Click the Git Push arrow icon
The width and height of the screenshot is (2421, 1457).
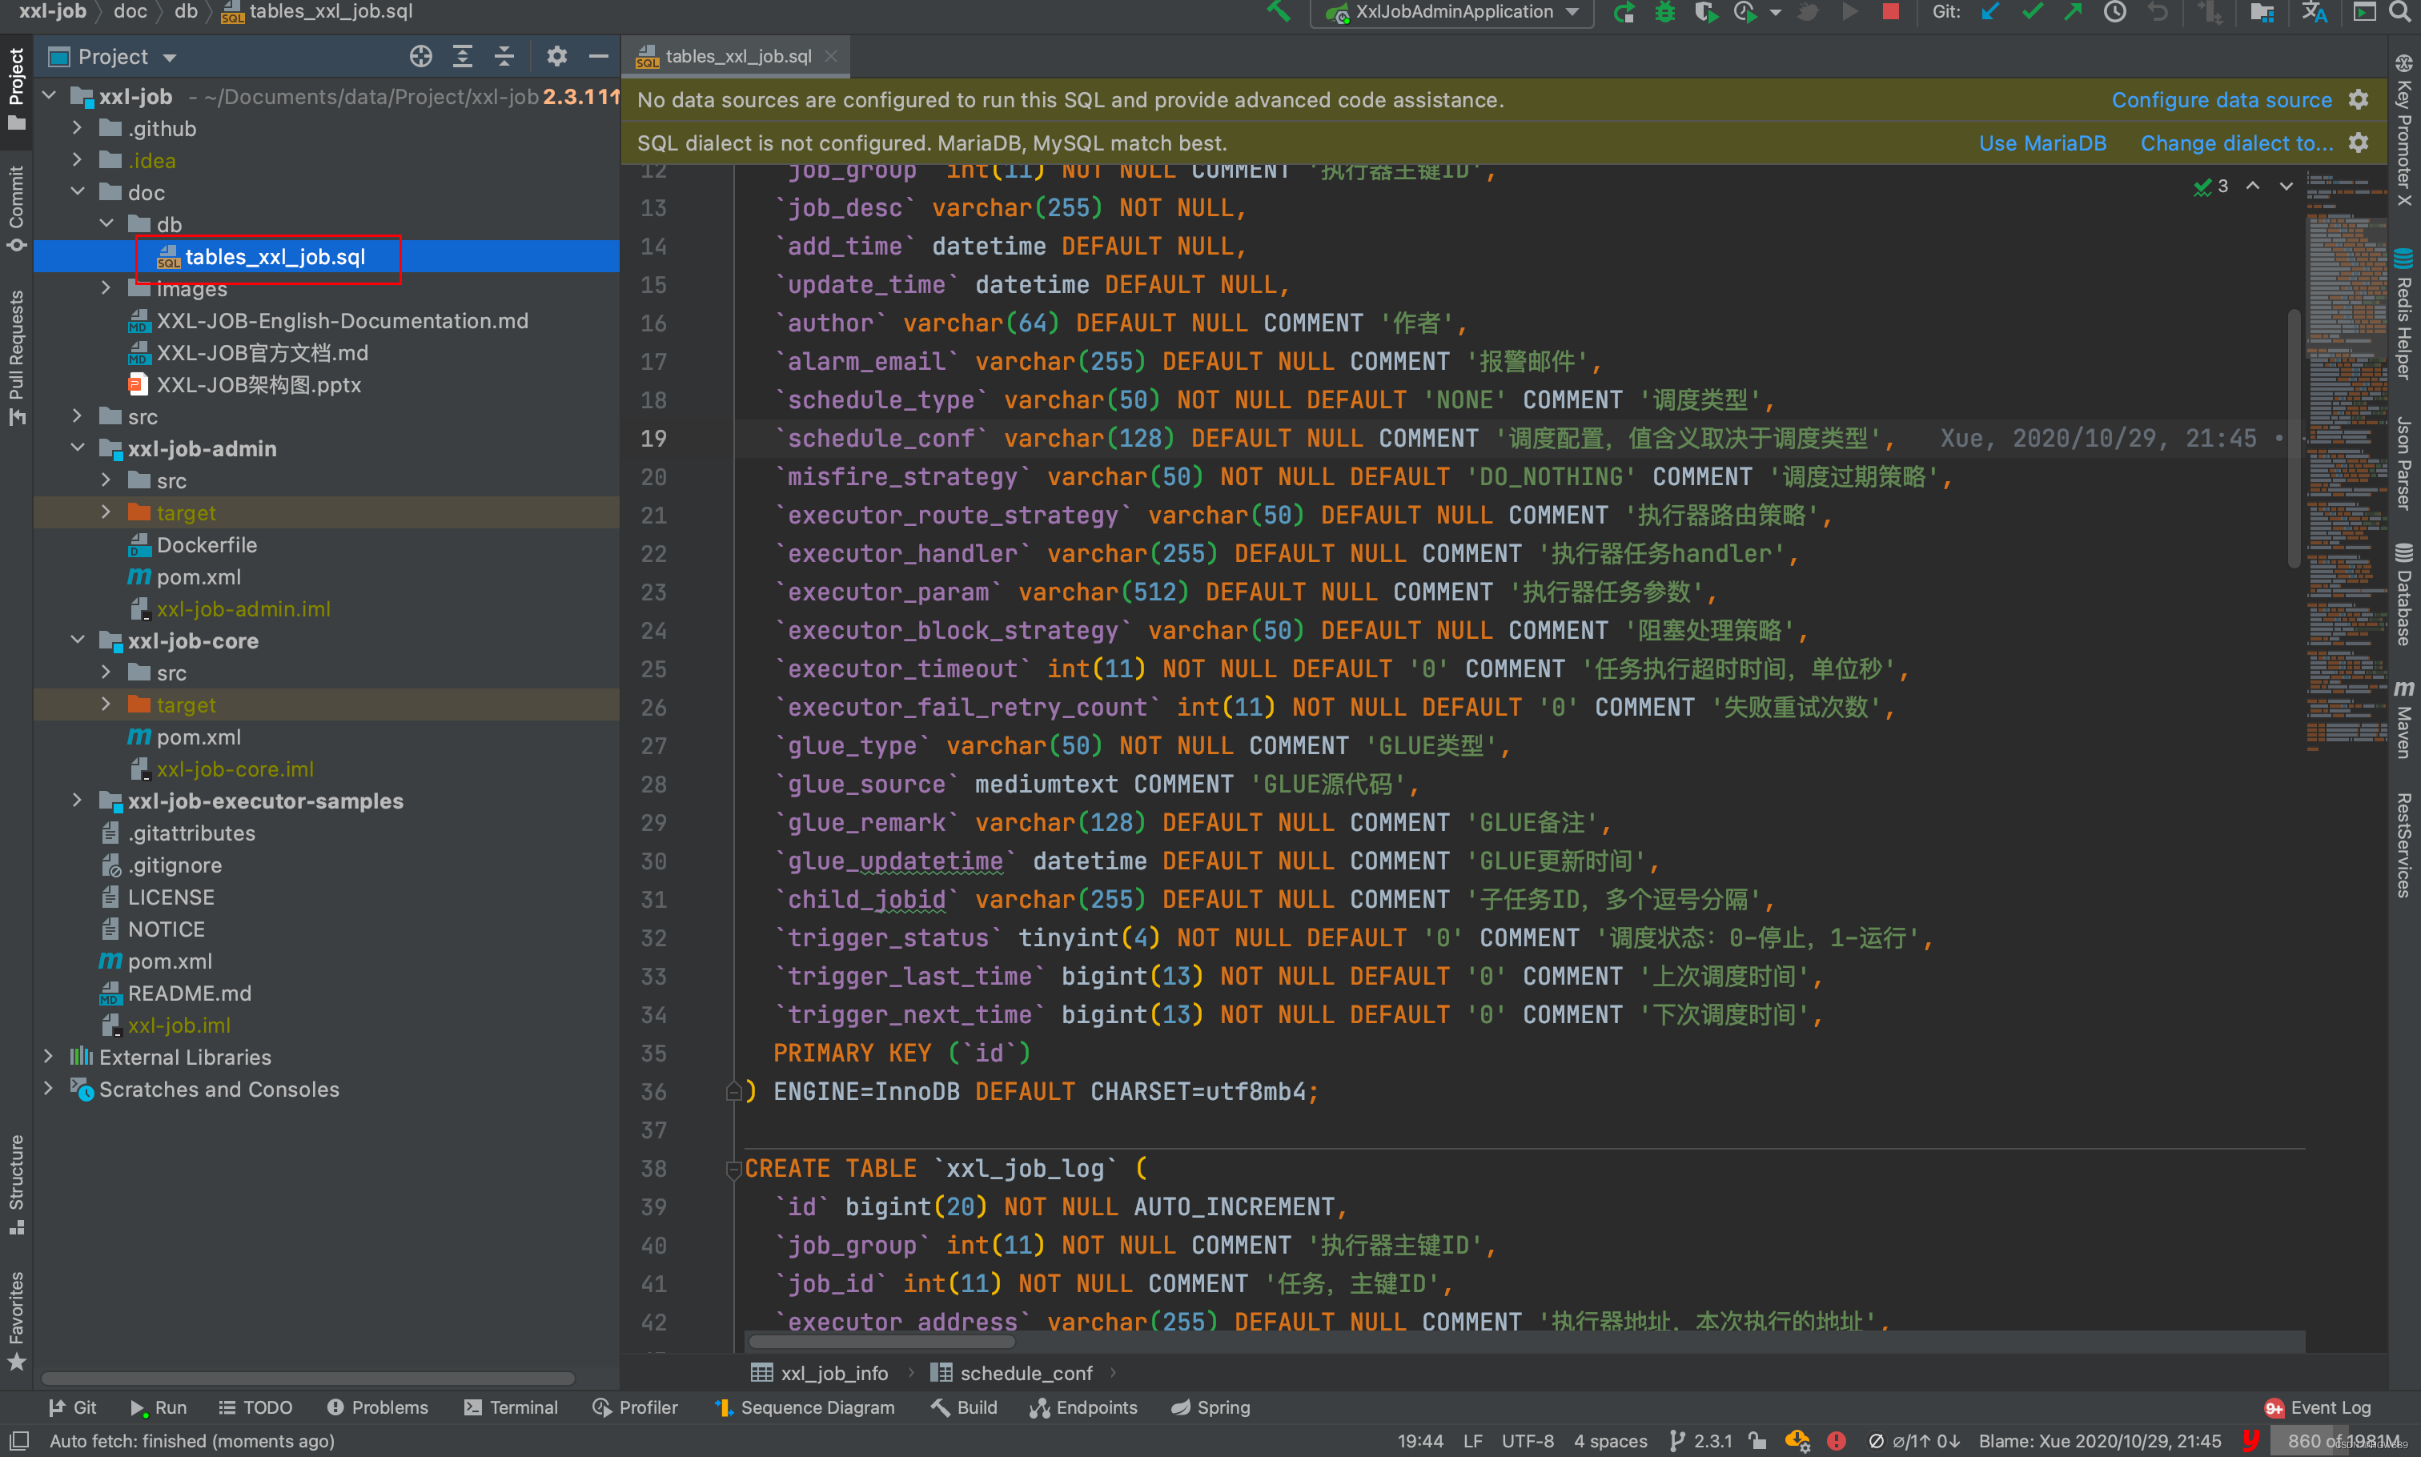pos(2074,12)
